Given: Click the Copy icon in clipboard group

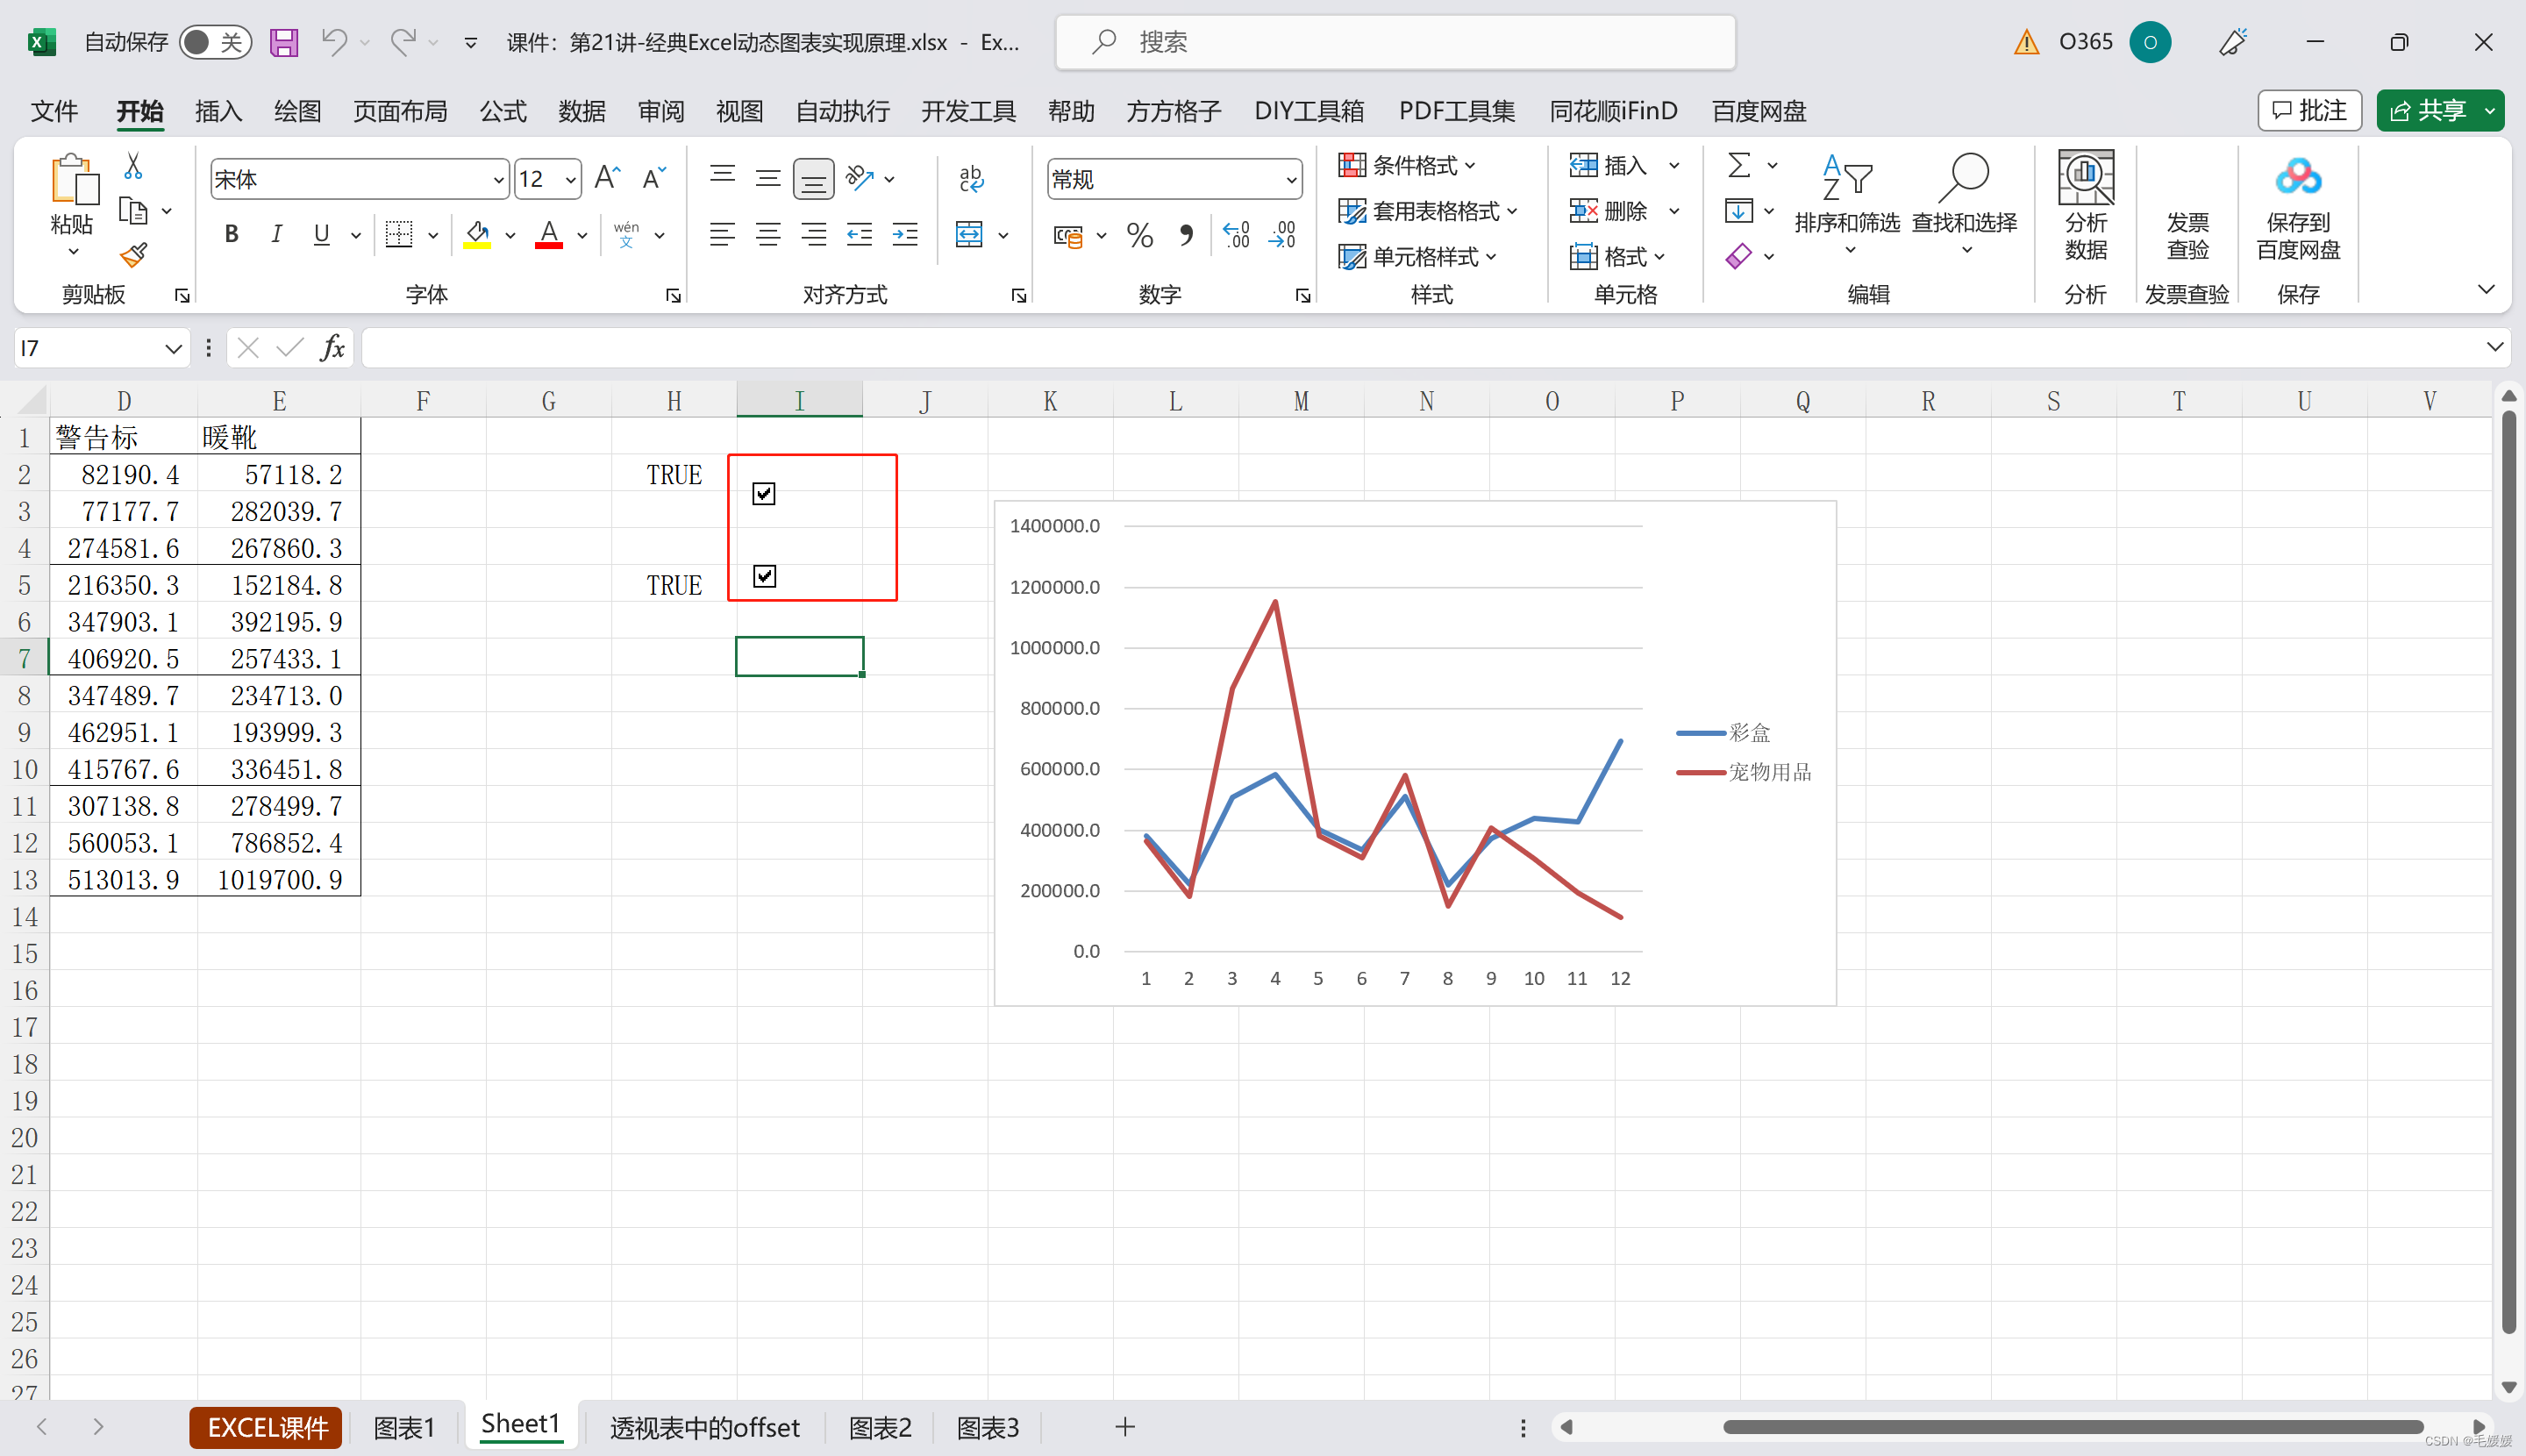Looking at the screenshot, I should 133,211.
